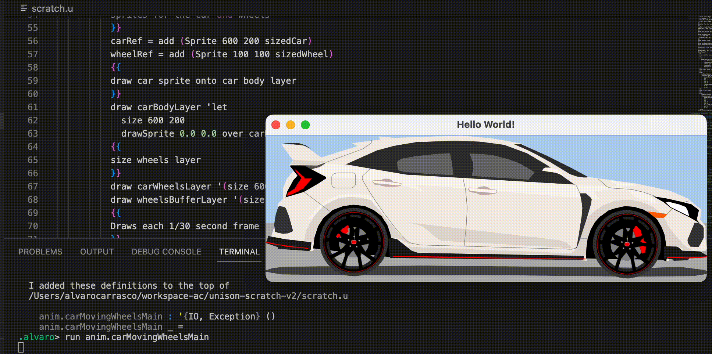Viewport: 712px width, 354px height.
Task: Place cursor on 'carRef = add' line
Action: click(211, 41)
